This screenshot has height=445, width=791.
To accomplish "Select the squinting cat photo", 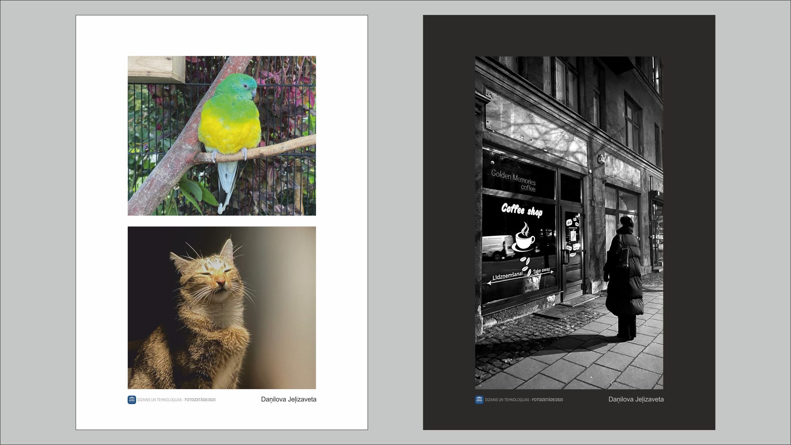I will [x=222, y=308].
